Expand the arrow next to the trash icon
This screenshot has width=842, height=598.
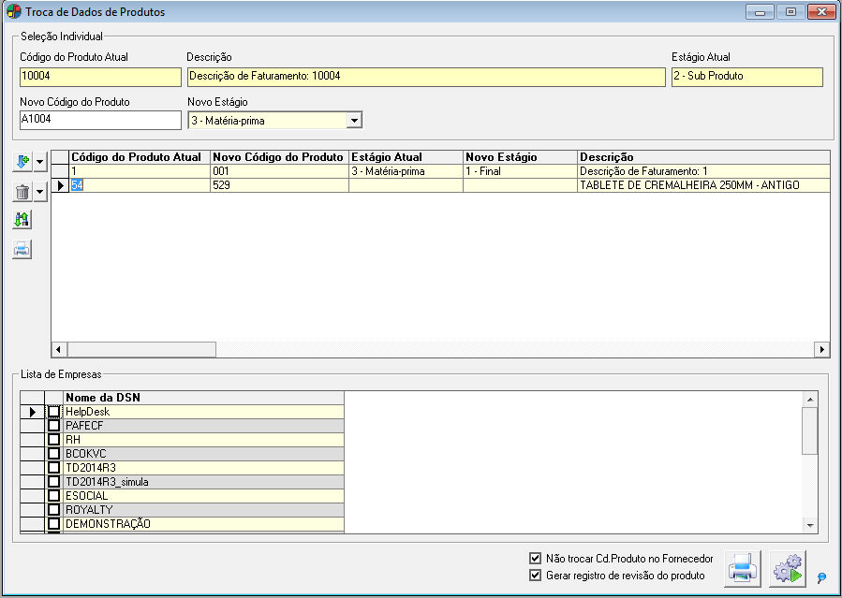point(40,194)
